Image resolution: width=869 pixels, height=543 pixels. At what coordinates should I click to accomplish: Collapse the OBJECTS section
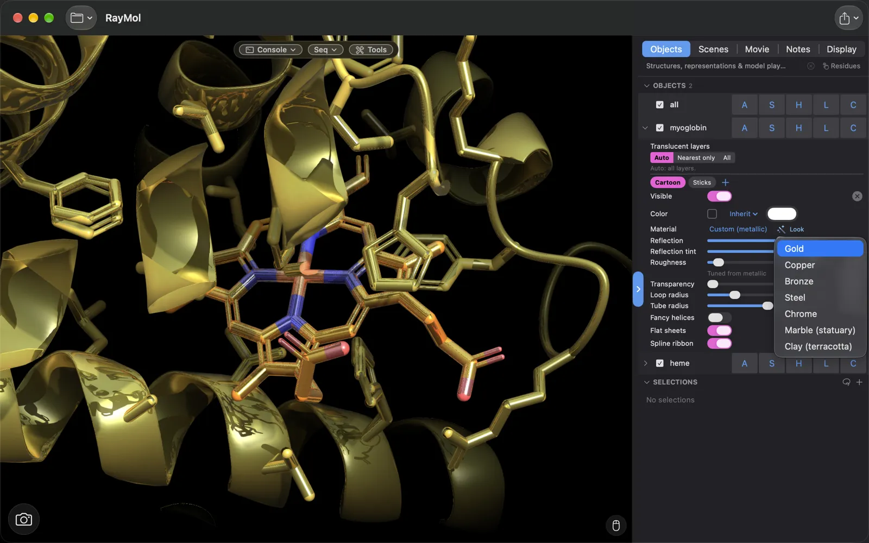647,86
